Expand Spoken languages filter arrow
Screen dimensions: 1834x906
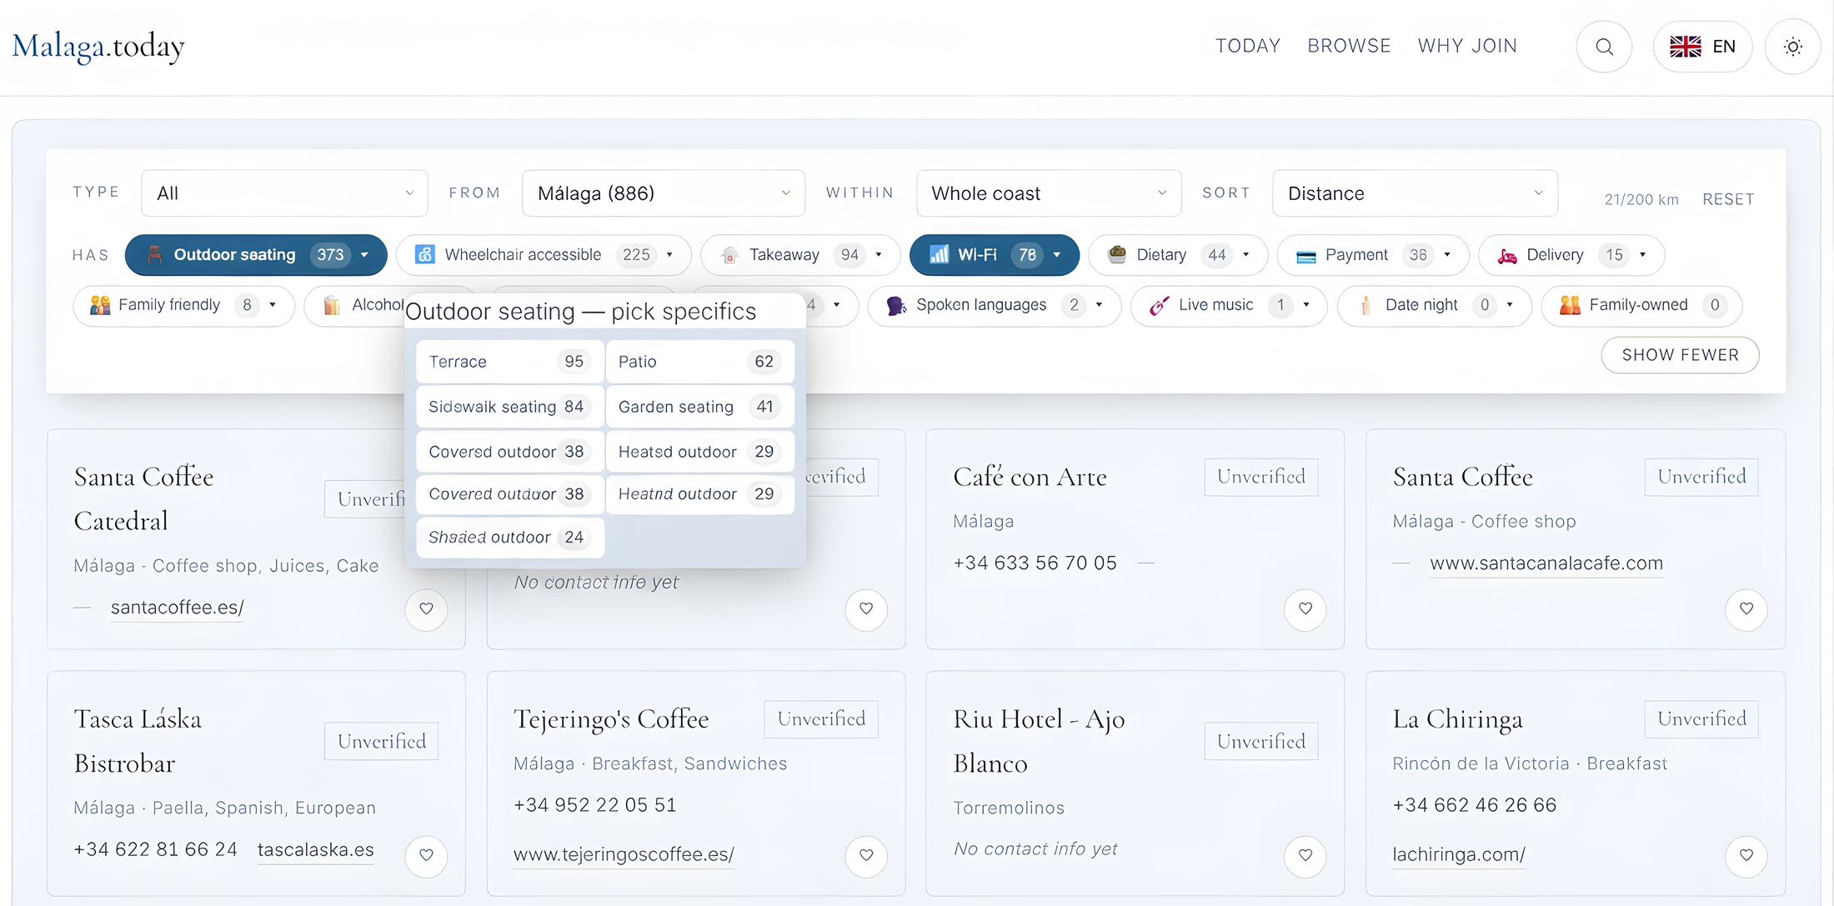[1100, 305]
